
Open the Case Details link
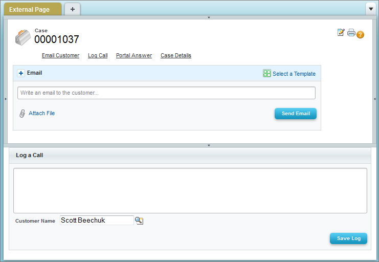pos(176,55)
